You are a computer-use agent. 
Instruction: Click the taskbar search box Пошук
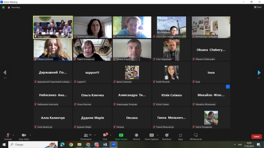tap(33, 144)
